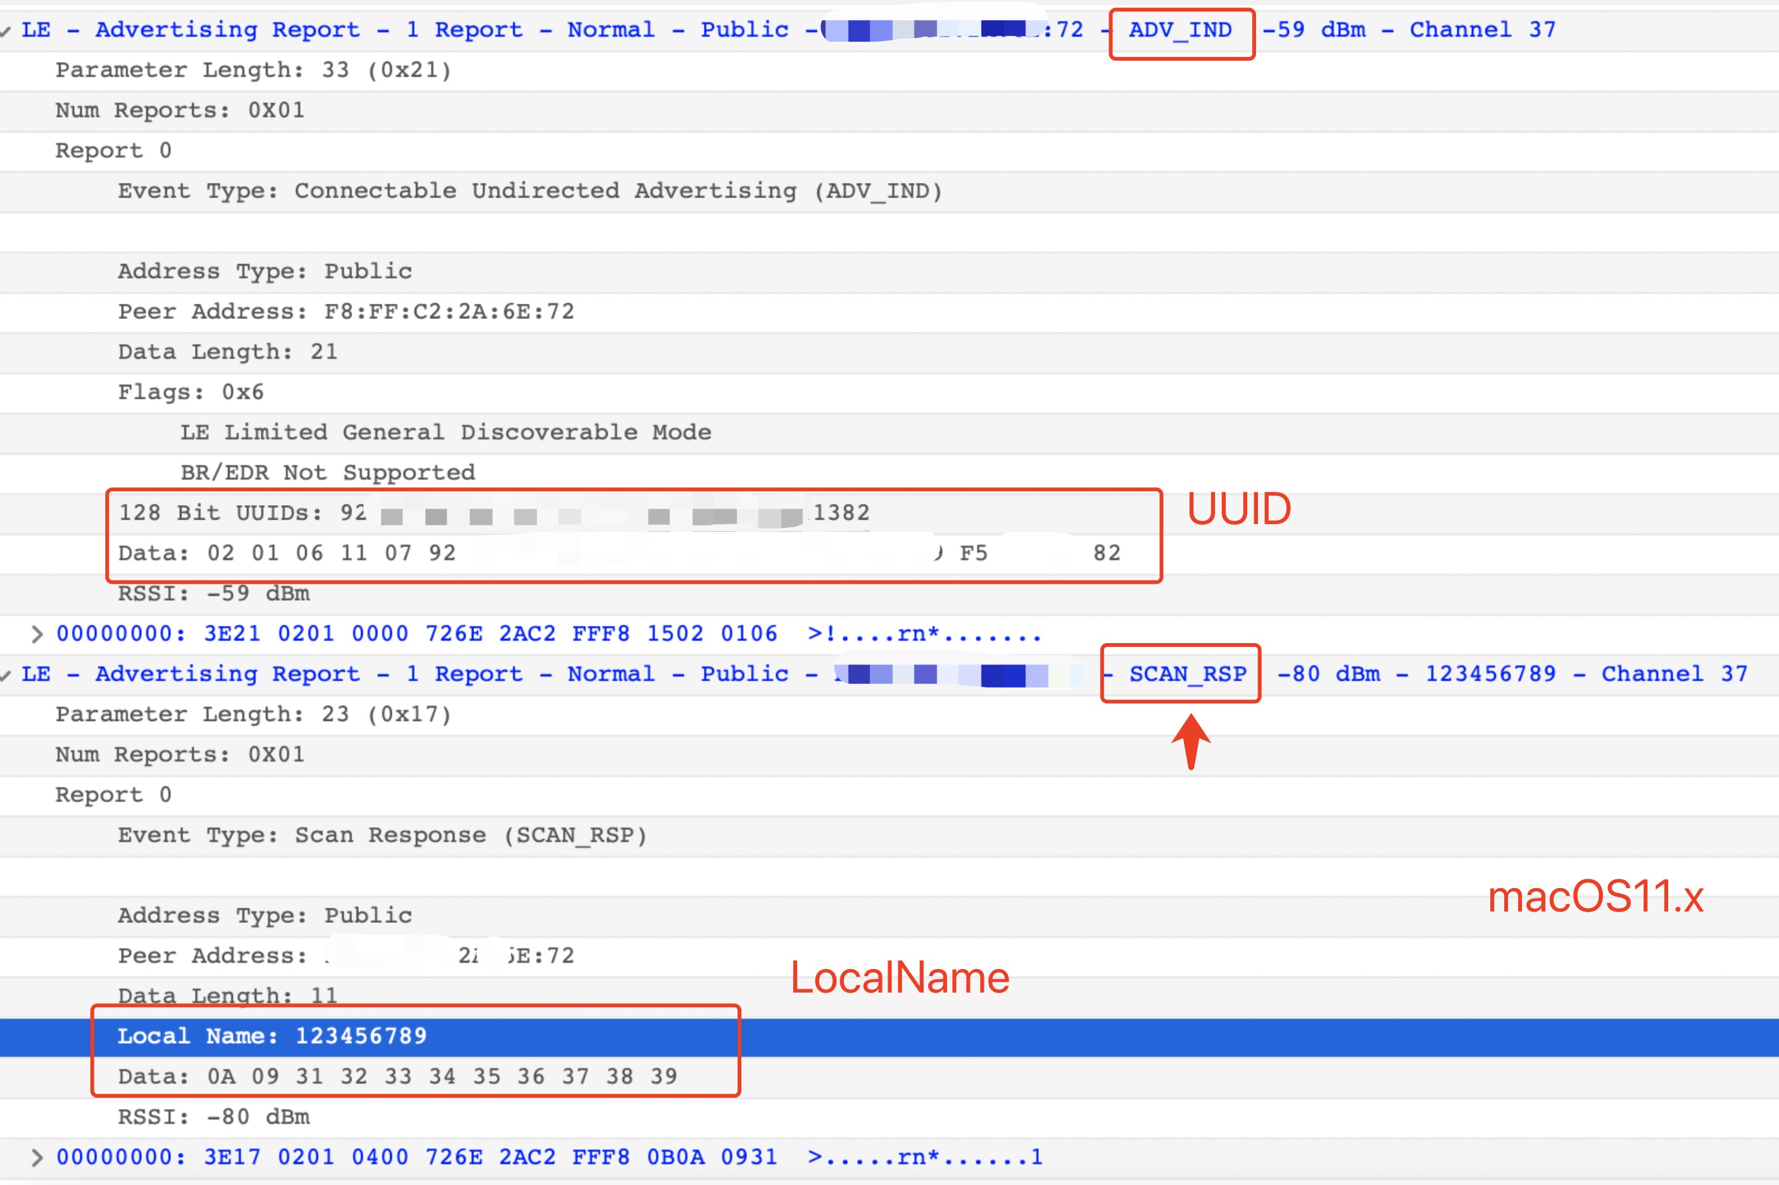Select BR/EDR Not Supported row

[x=327, y=473]
